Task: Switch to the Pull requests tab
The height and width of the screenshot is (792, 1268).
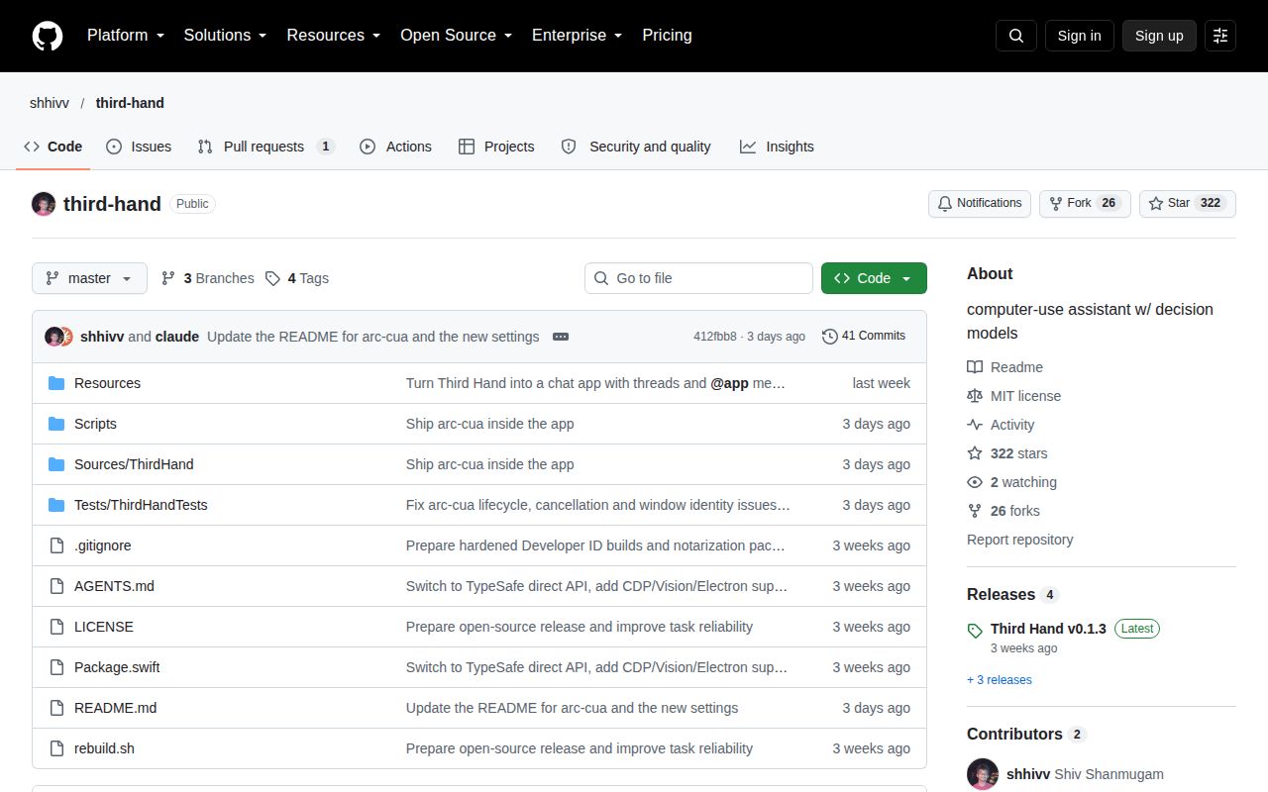Action: [265, 147]
